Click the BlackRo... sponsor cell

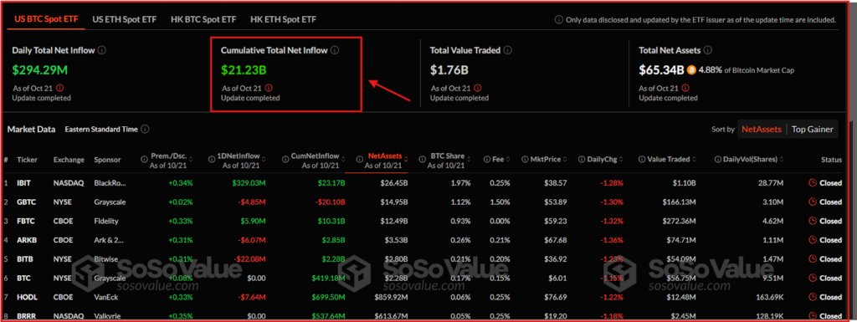[110, 183]
